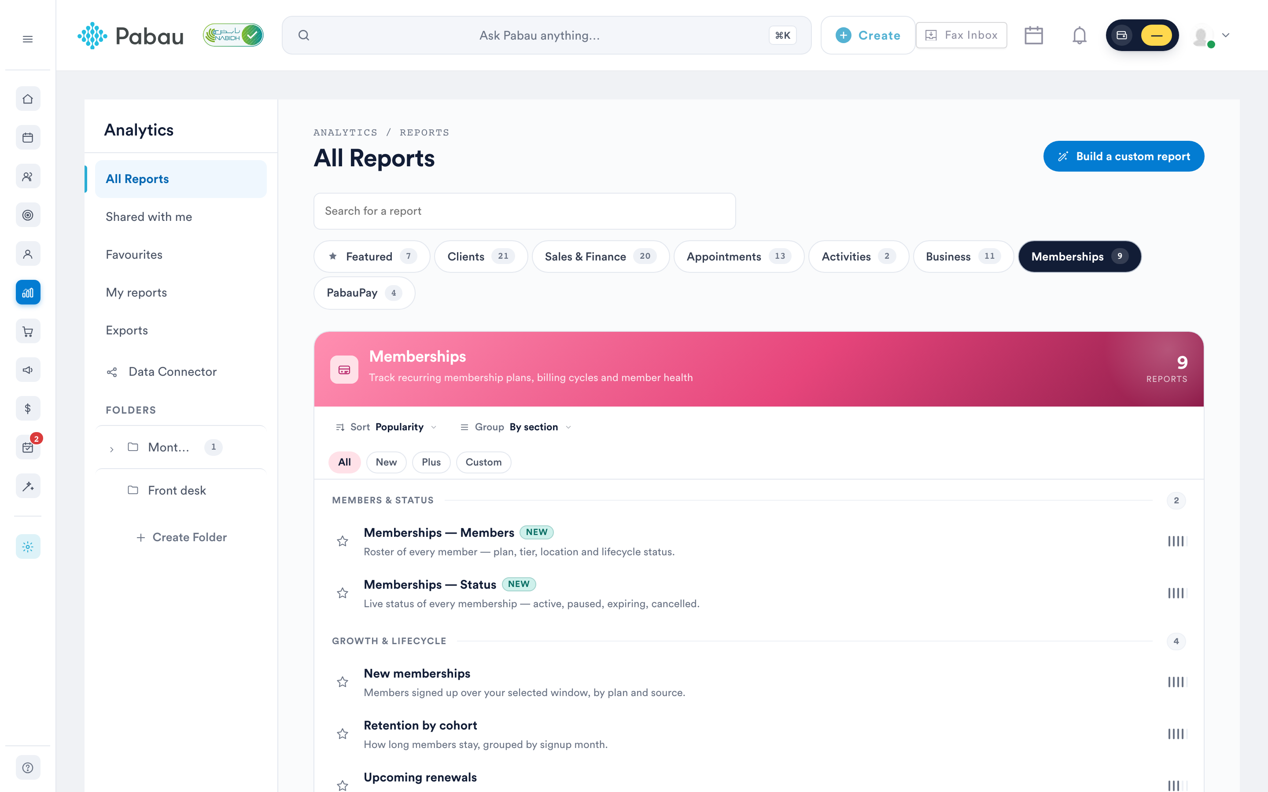Select the Custom filter chip
1268x792 pixels.
[x=483, y=462]
